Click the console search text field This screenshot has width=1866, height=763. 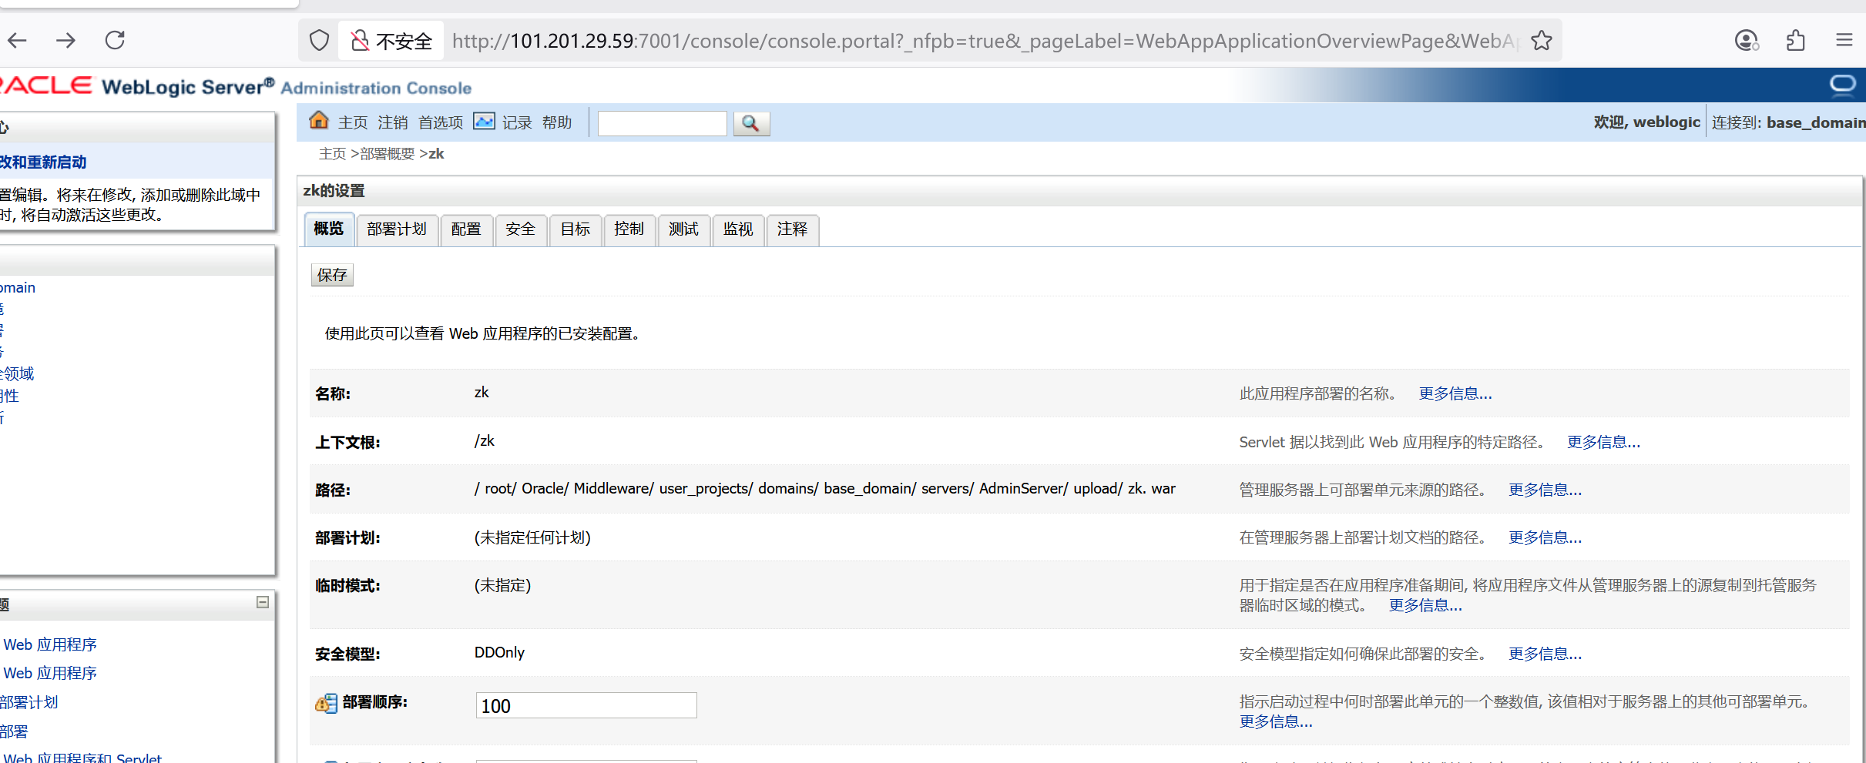tap(662, 123)
